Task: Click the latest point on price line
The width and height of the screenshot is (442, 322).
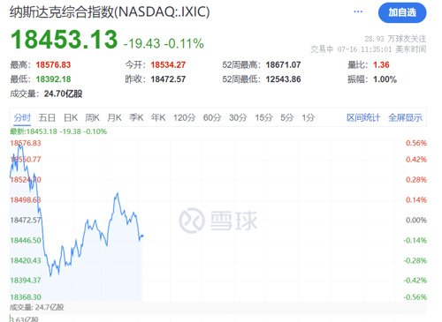Action: [142, 236]
